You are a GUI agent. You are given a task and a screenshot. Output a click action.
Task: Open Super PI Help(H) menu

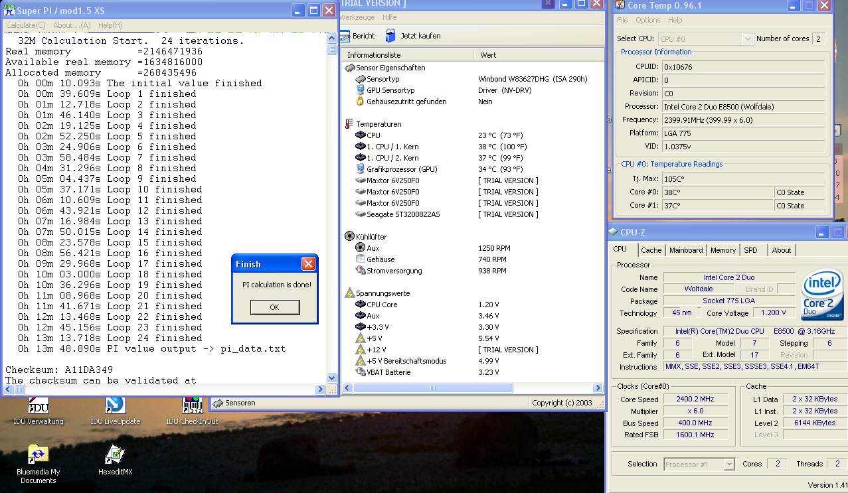110,25
